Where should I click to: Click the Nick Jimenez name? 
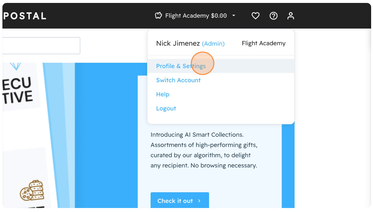tap(178, 43)
